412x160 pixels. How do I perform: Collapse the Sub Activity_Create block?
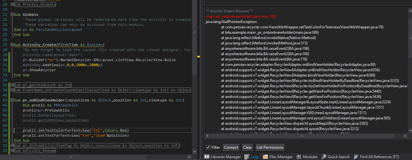pos(12,45)
